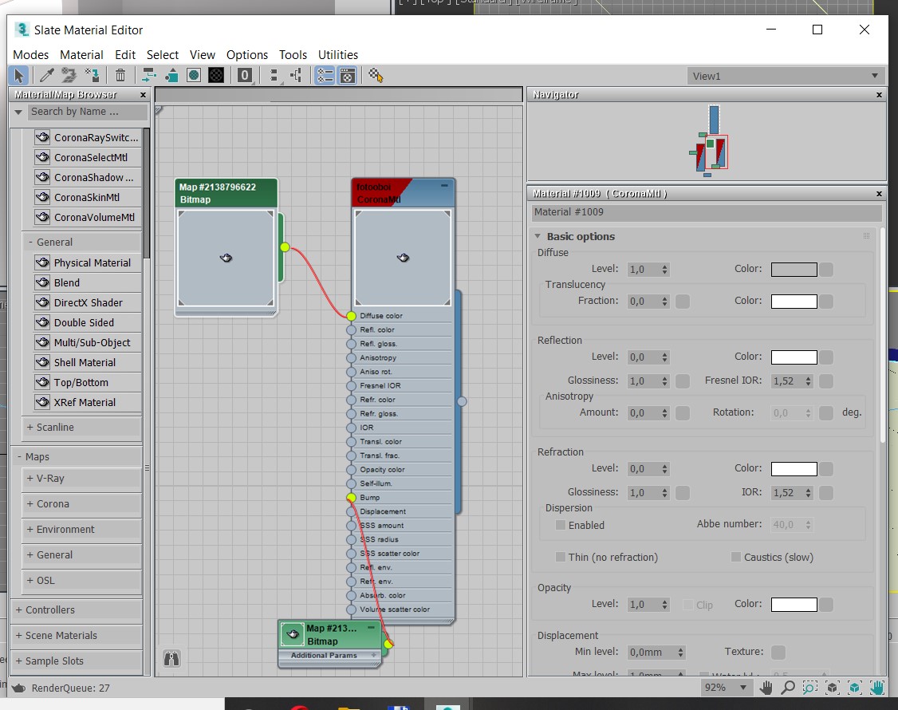Activate the Zoom Region tool
This screenshot has height=710, width=898.
809,687
